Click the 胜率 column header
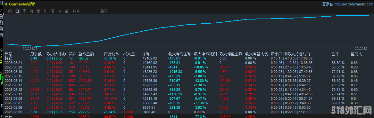The image size is (374, 118). coord(335,54)
